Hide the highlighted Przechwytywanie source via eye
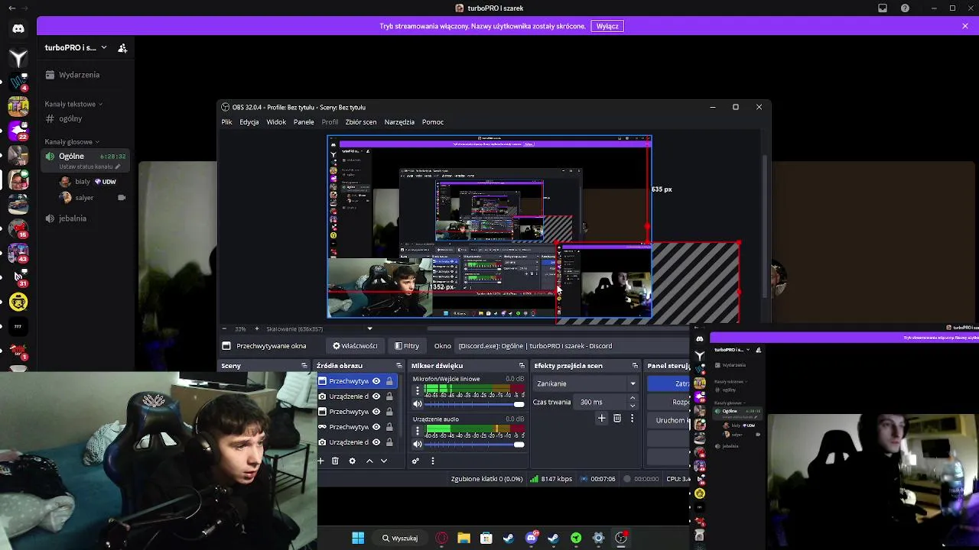This screenshot has width=979, height=550. [376, 381]
